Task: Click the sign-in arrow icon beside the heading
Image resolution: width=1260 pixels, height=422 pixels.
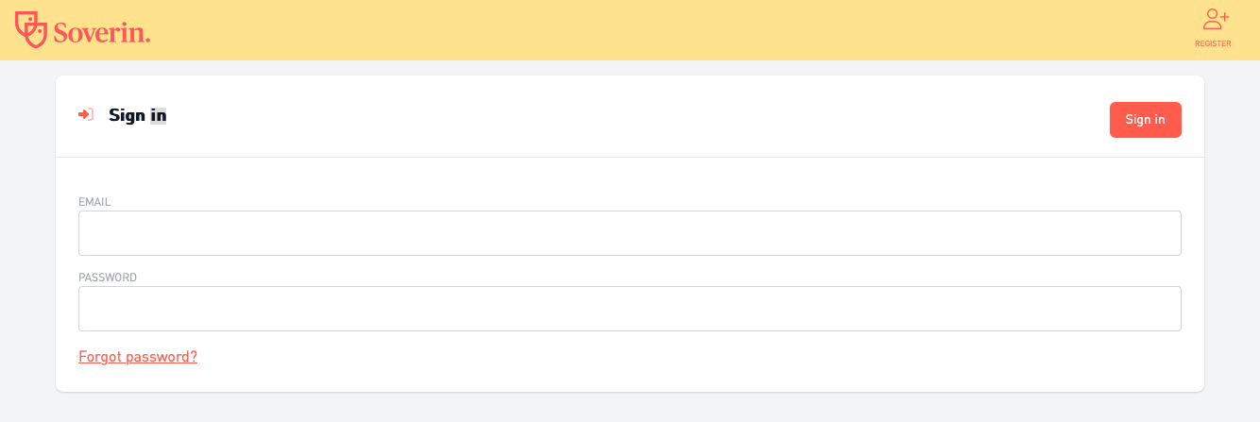Action: coord(86,115)
